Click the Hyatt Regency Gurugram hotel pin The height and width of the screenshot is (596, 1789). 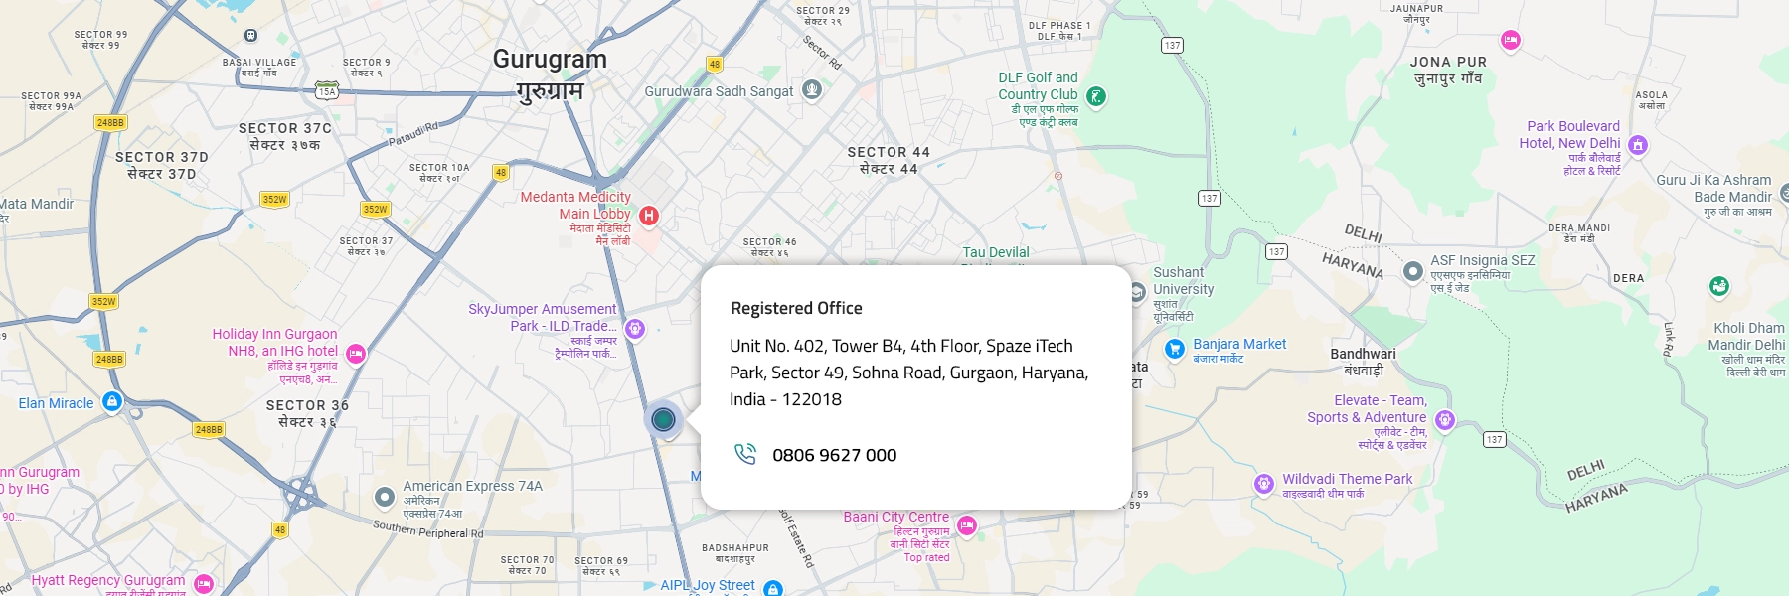204,584
